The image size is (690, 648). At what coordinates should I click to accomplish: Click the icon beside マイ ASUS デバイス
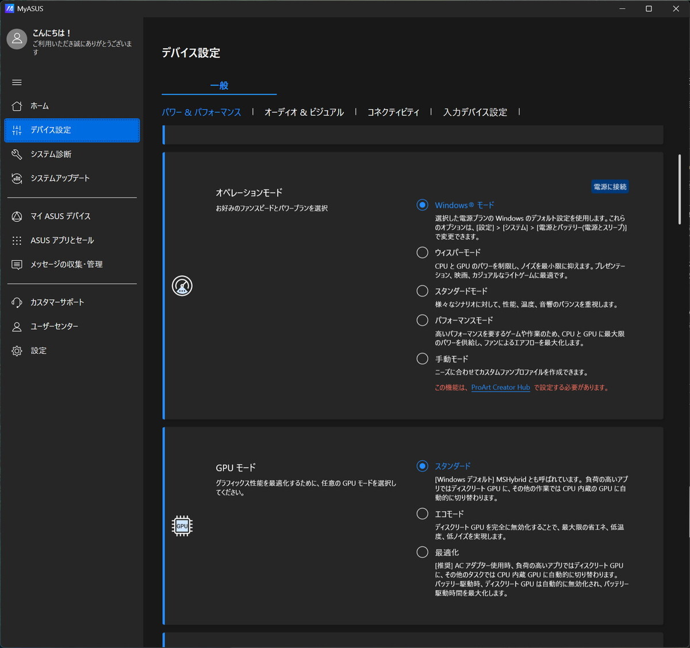[x=17, y=217]
